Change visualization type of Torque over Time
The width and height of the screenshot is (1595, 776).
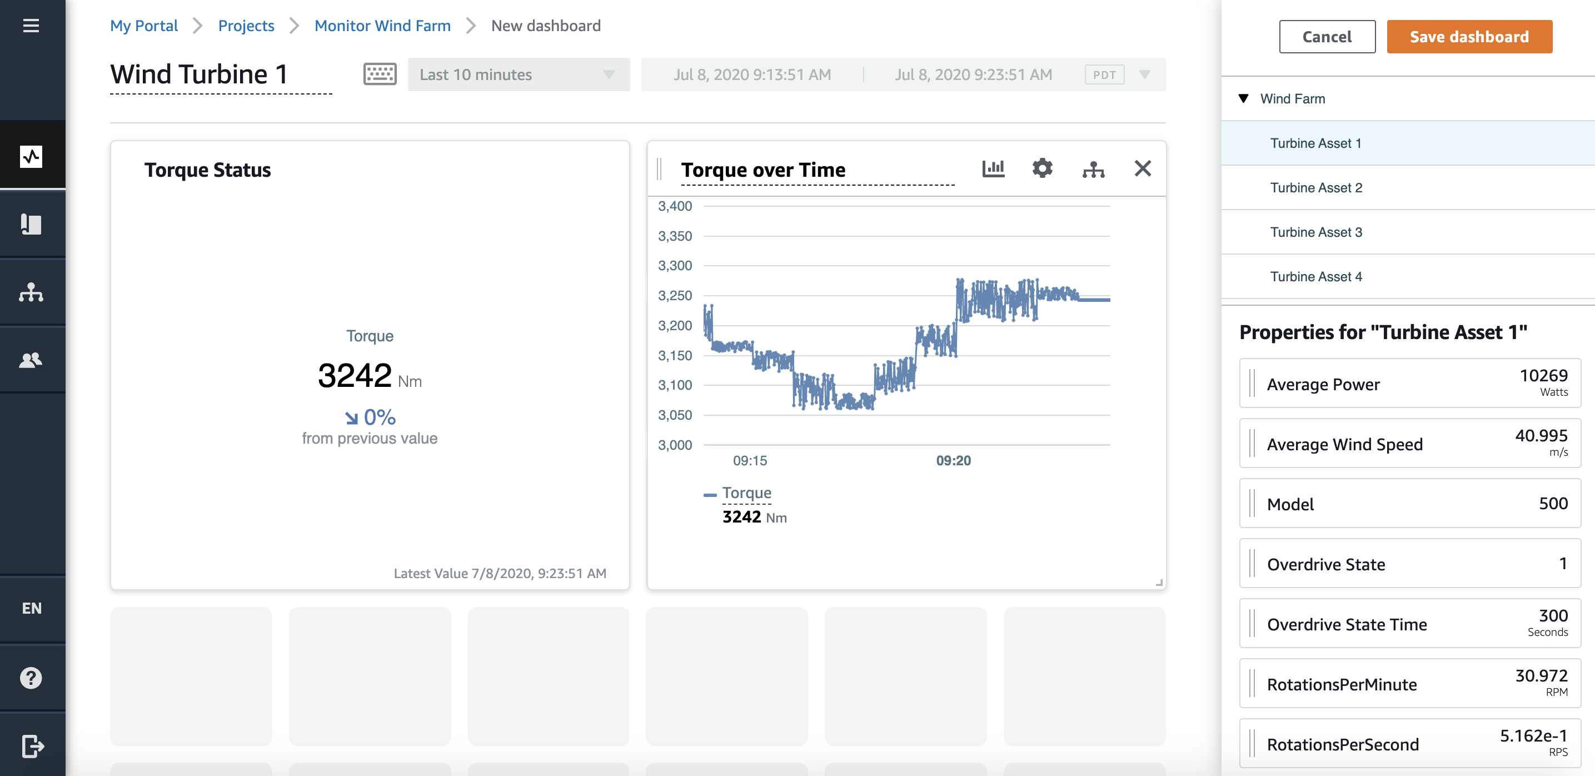pyautogui.click(x=993, y=168)
